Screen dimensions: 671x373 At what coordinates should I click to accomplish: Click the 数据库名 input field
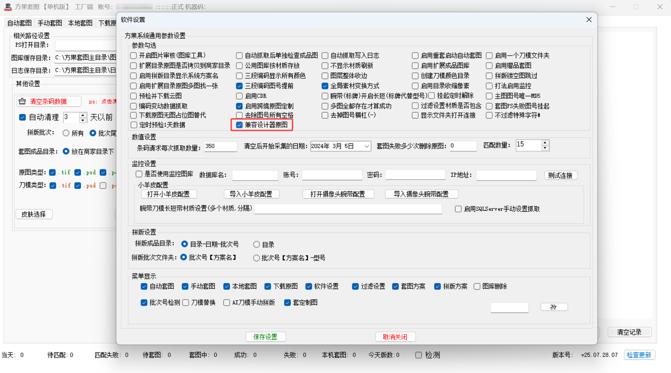255,175
